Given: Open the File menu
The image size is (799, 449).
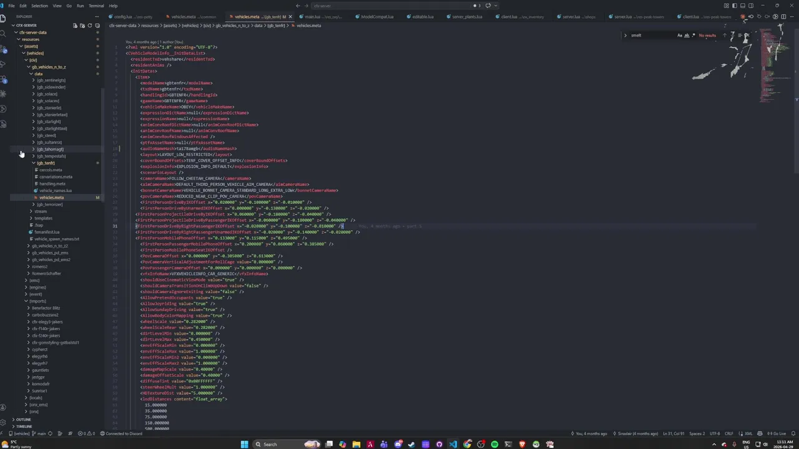Looking at the screenshot, I should 11,6.
